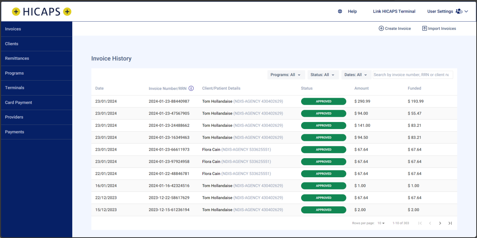The width and height of the screenshot is (477, 238).
Task: Open the Payments menu item
Action: tap(14, 132)
